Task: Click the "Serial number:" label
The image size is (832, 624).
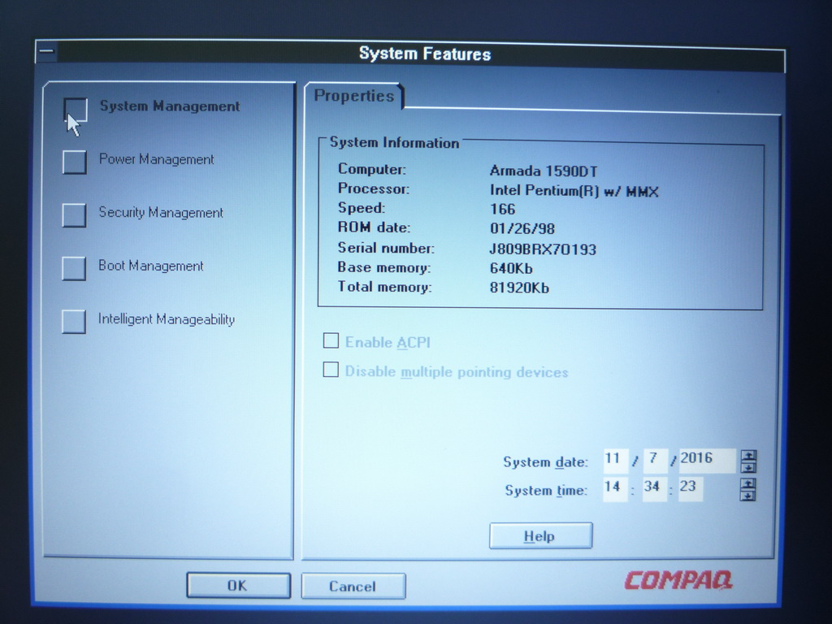Action: (386, 248)
